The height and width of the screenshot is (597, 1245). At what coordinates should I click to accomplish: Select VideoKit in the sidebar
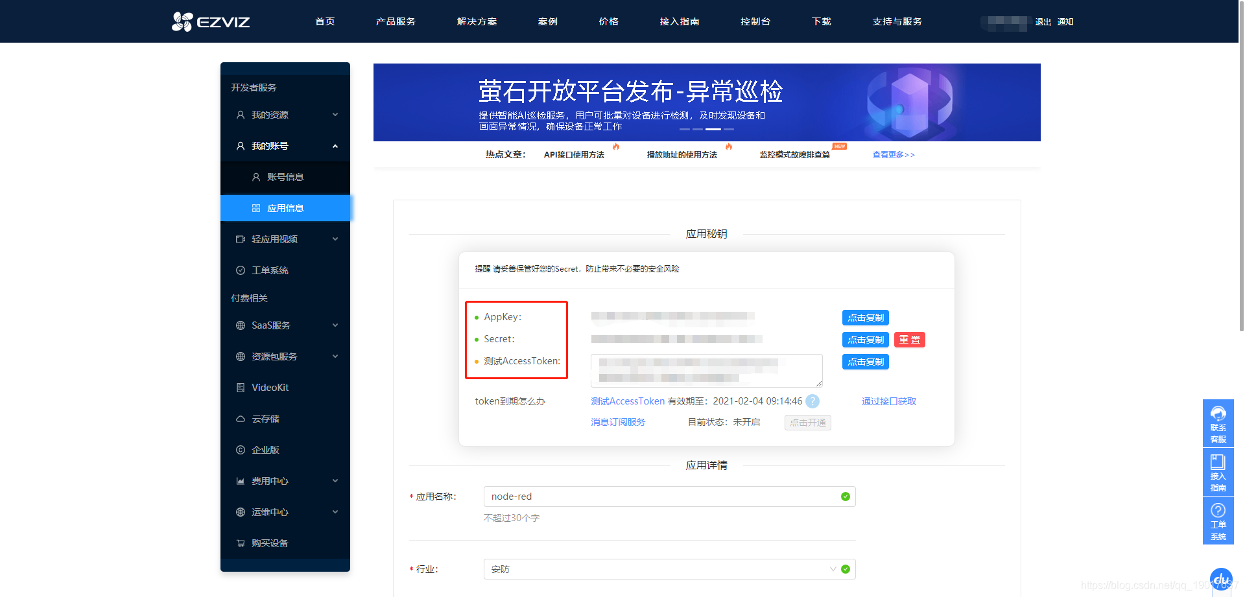click(x=285, y=388)
